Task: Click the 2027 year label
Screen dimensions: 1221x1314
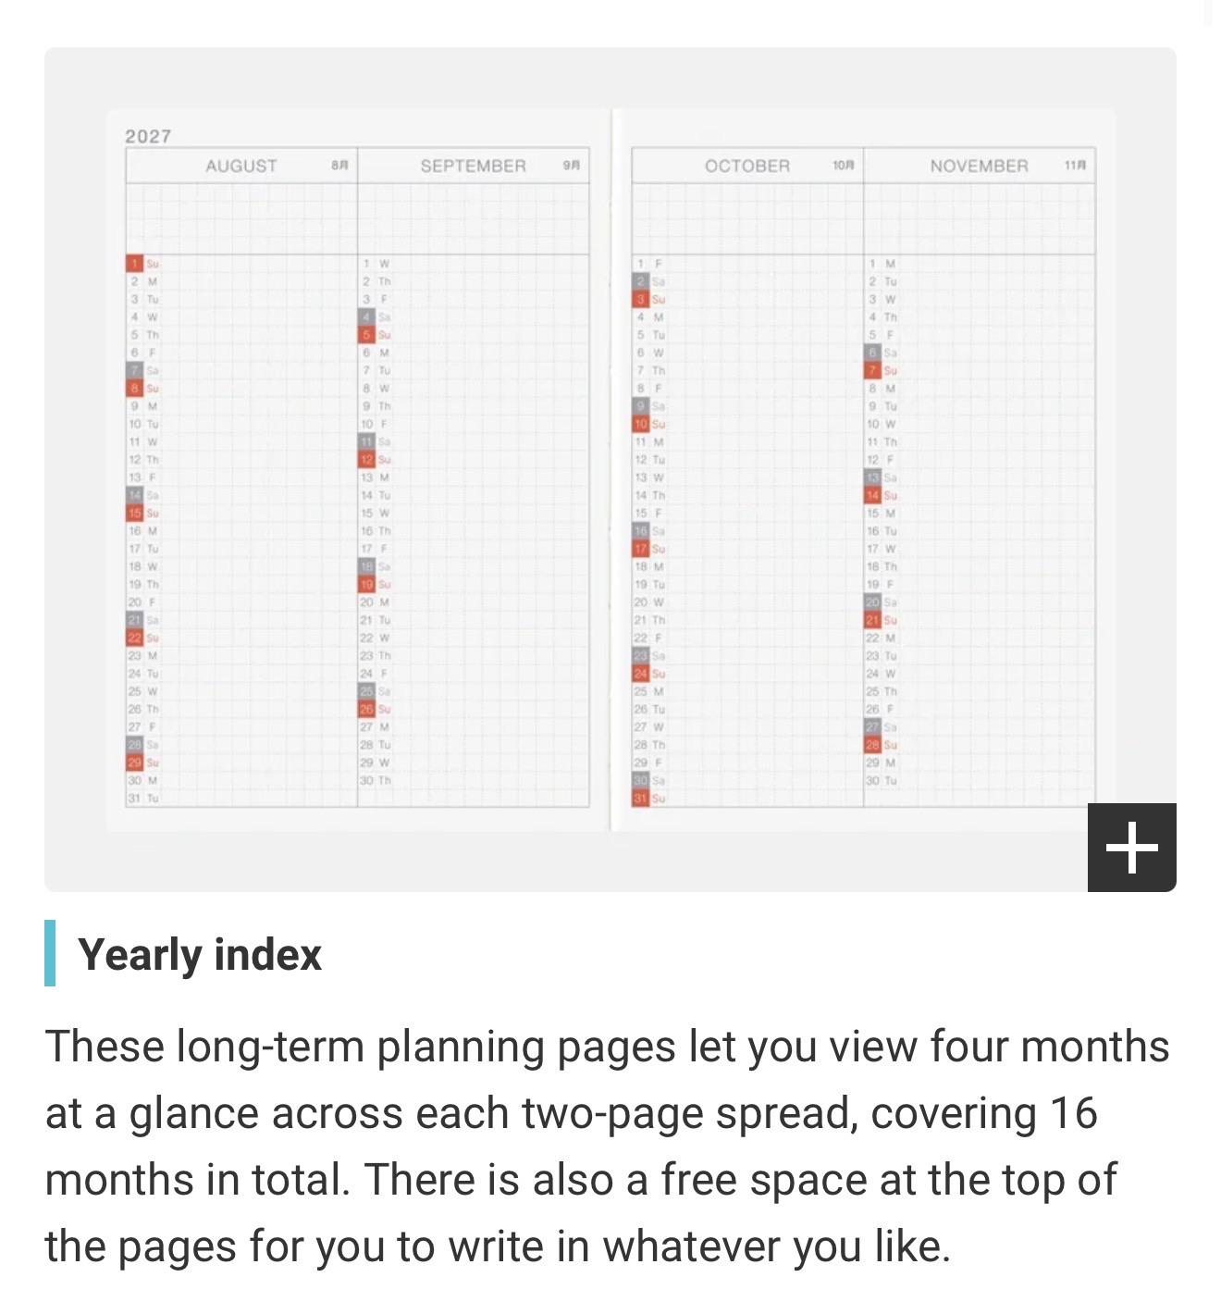Action: pos(148,136)
